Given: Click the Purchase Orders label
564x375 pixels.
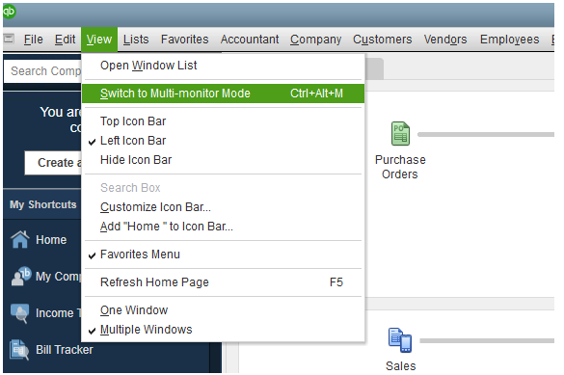Looking at the screenshot, I should click(400, 167).
